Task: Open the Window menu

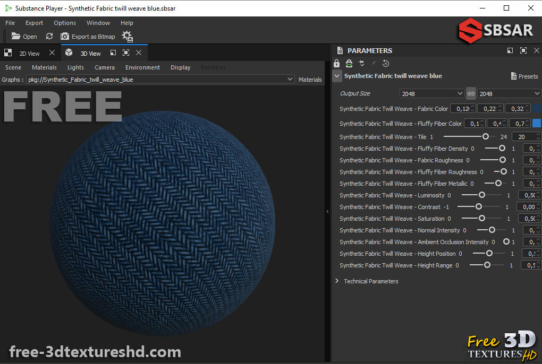Action: click(98, 23)
